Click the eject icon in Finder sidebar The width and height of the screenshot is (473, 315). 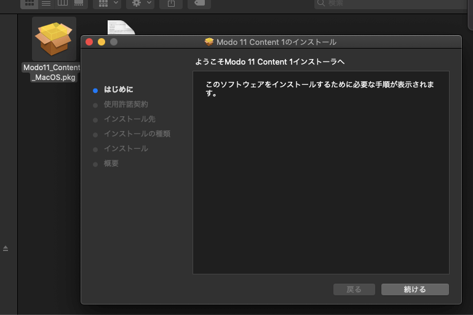coord(6,249)
